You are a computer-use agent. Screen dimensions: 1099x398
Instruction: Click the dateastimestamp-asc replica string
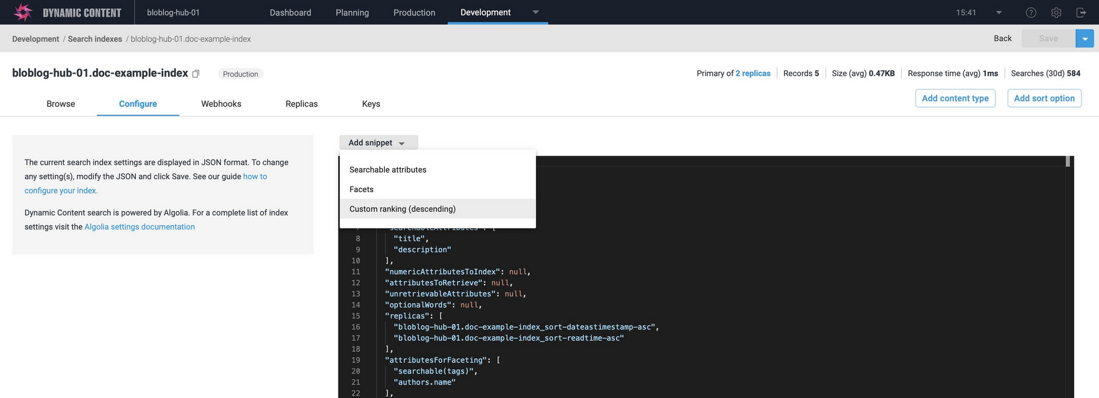(x=524, y=327)
